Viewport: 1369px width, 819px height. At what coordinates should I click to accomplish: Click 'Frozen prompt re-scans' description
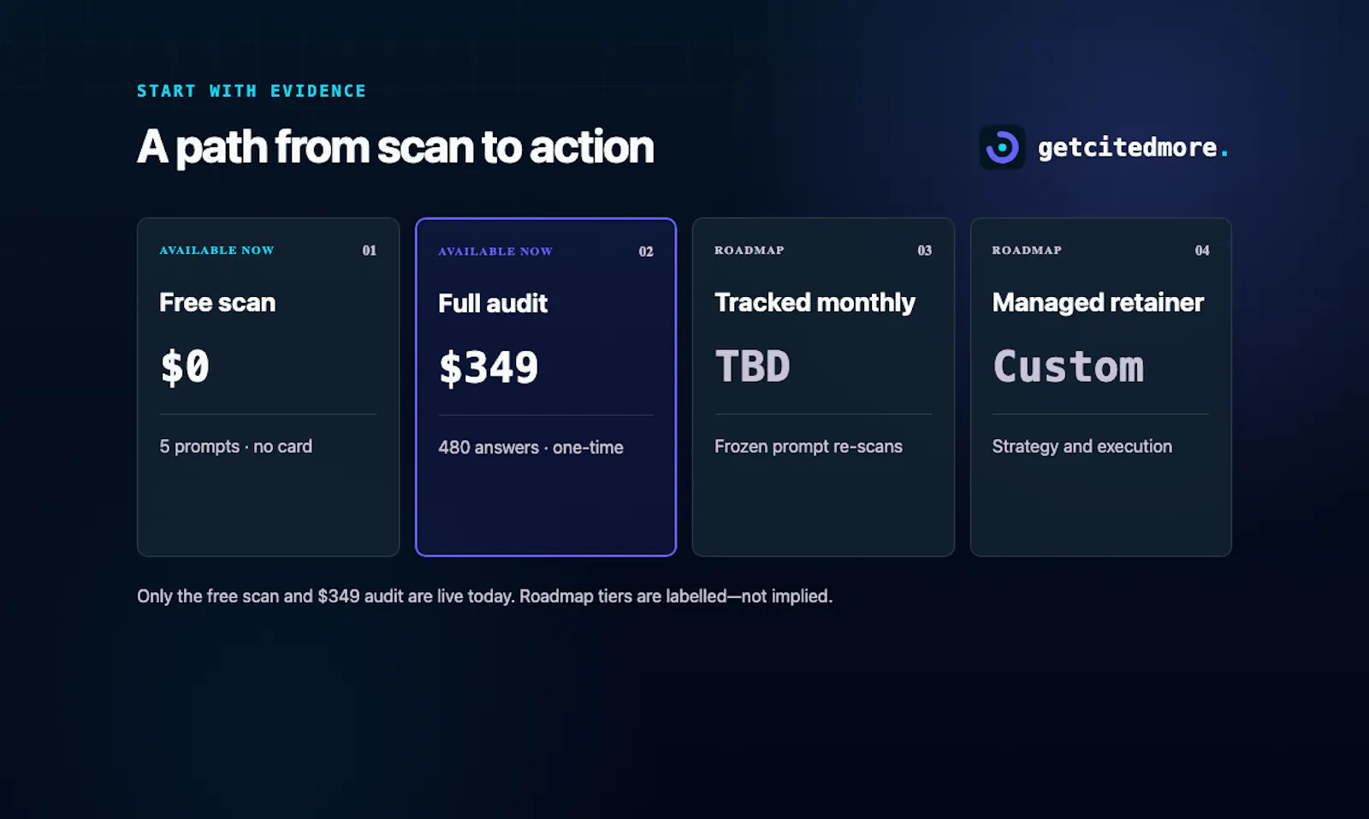[809, 447]
